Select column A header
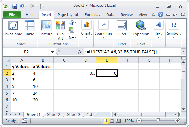Image resolution: width=189 pixels, height=127 pixels. 22,60
